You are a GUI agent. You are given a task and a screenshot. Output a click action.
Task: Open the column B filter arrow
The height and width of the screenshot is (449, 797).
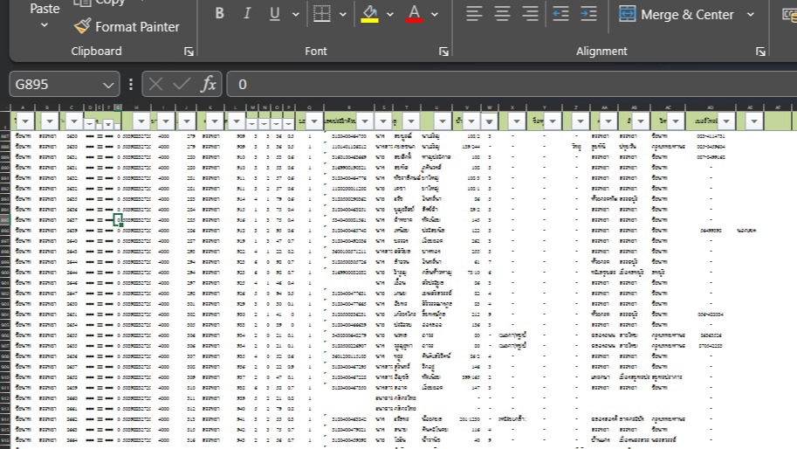coord(49,121)
